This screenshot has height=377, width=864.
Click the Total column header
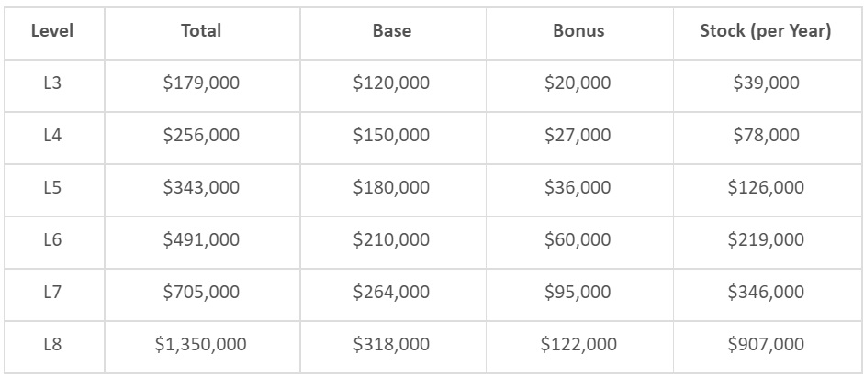[x=201, y=30]
